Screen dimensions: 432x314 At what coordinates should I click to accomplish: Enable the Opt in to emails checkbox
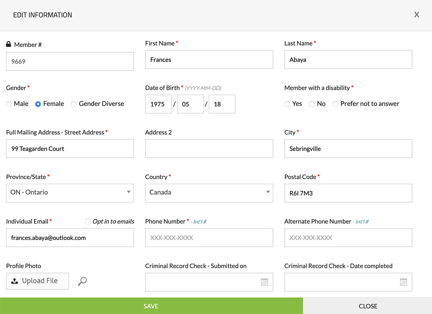(88, 222)
